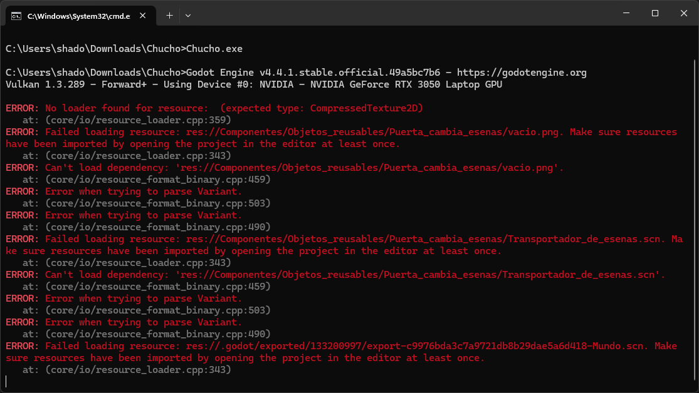Screen dimensions: 699x393
Task: Close the terminal window
Action: pyautogui.click(x=683, y=13)
